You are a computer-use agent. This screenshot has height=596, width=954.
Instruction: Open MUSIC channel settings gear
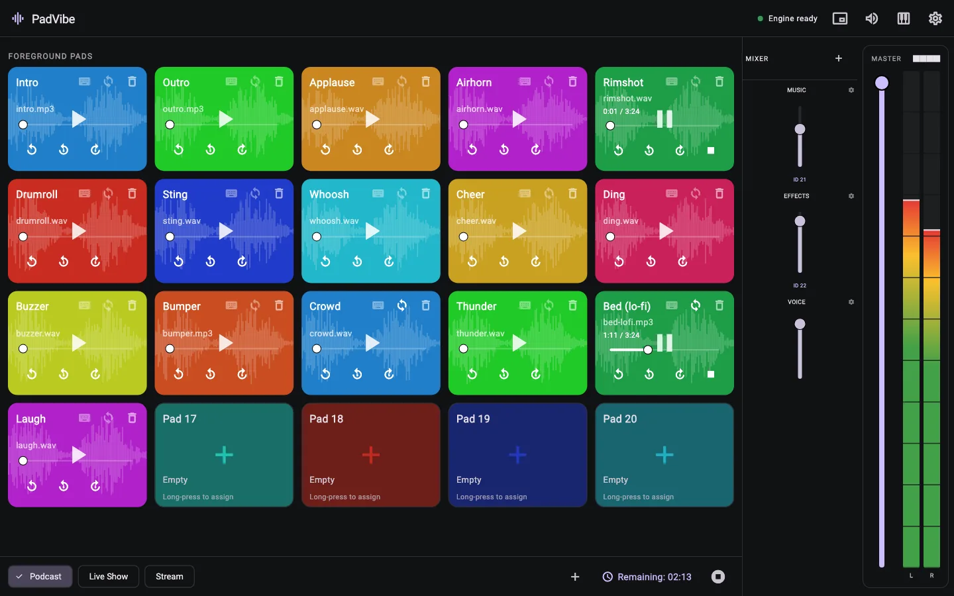point(851,90)
